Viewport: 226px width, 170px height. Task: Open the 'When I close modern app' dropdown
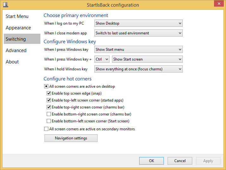[x=139, y=33]
